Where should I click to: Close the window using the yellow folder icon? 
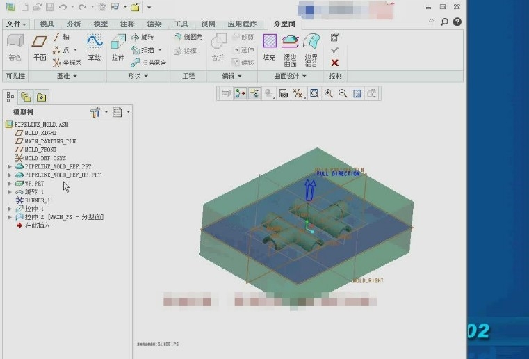[x=135, y=7]
